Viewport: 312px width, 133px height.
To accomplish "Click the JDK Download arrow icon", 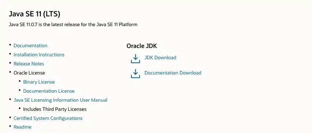I will (135, 59).
